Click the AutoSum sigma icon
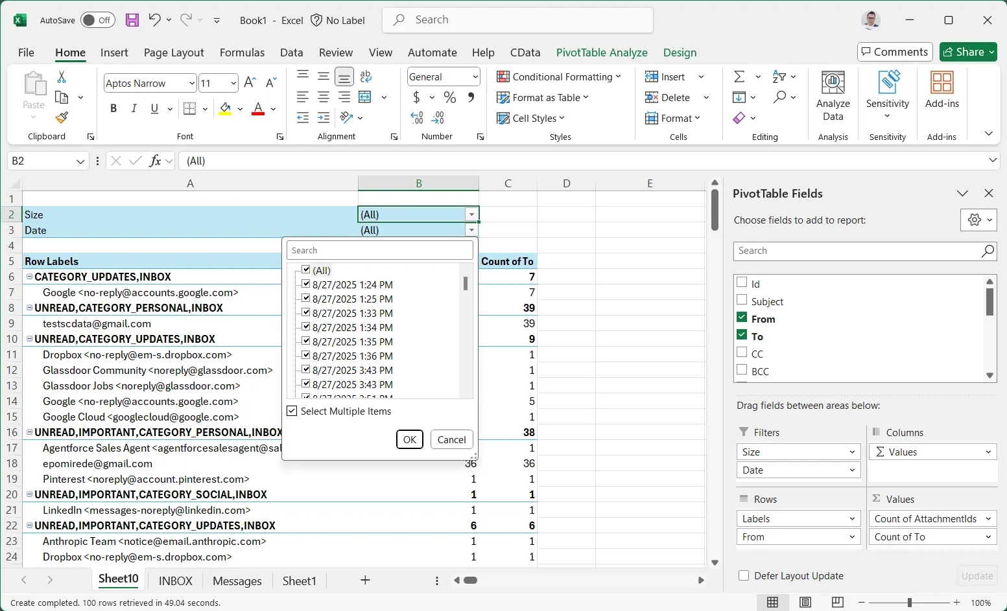The width and height of the screenshot is (1007, 611). (x=739, y=77)
